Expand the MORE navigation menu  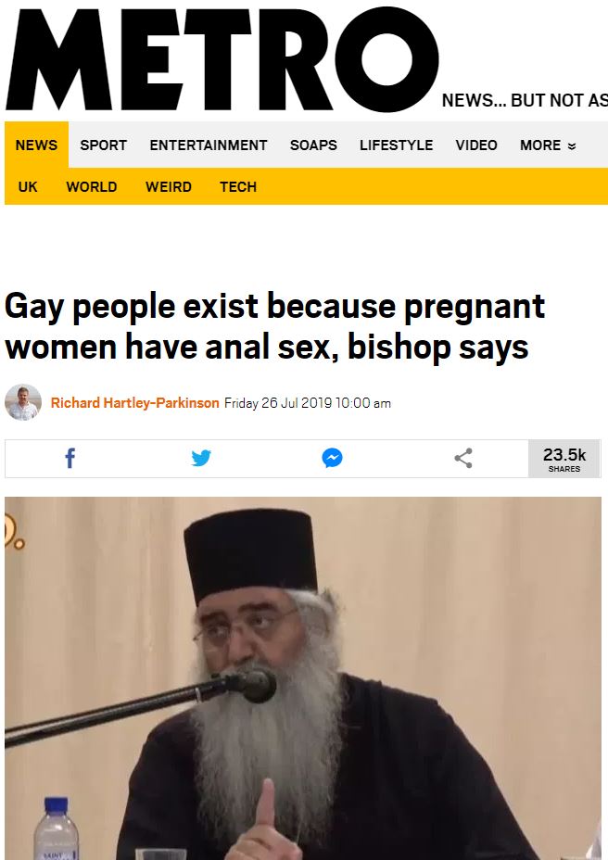click(x=548, y=145)
